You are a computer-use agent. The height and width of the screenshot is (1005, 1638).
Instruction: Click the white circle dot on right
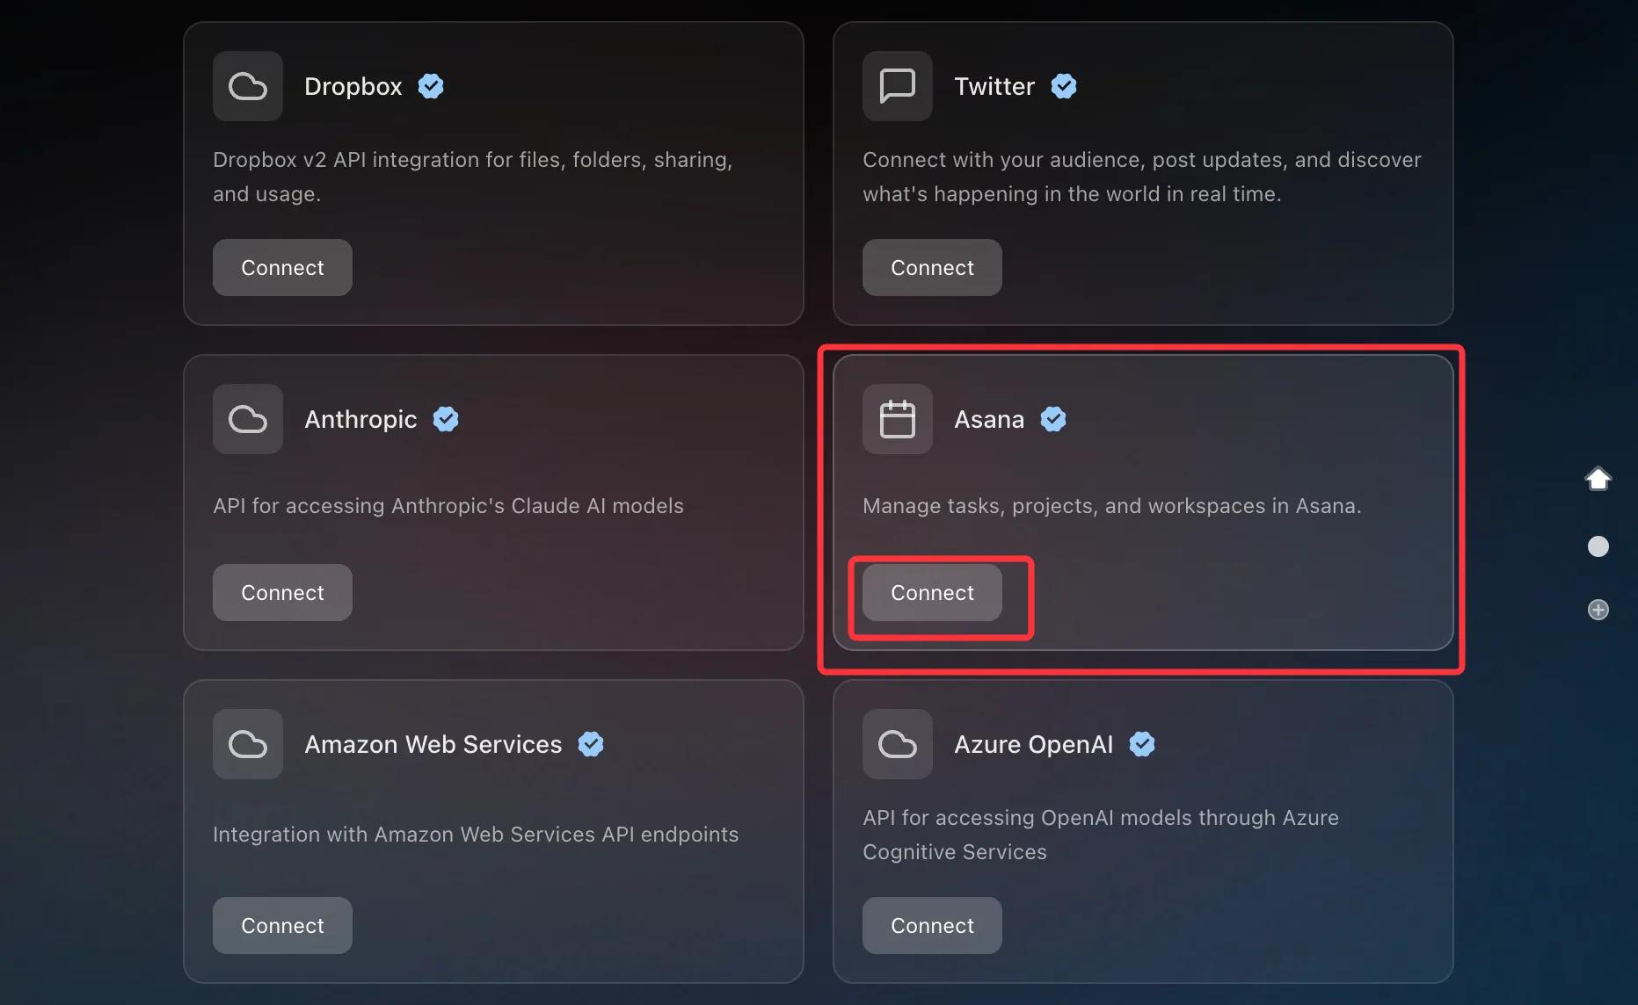point(1598,546)
